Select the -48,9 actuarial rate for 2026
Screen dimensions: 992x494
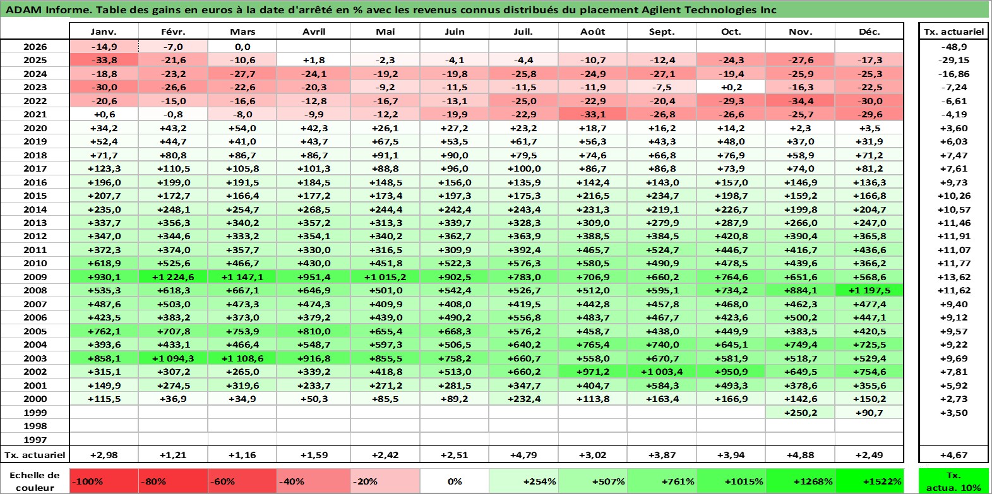(953, 47)
